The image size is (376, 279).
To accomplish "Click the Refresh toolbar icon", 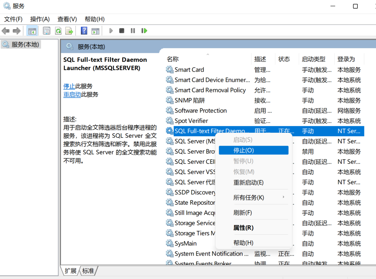I will point(58,31).
